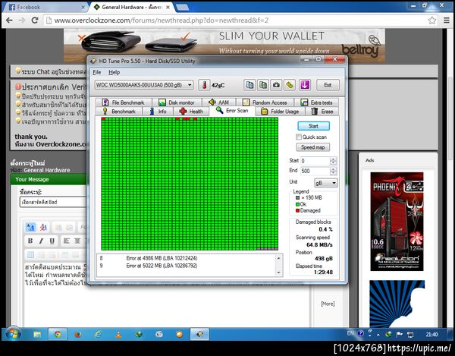Switch to the Folder Usage tab
Image resolution: width=455 pixels, height=356 pixels.
tap(280, 112)
